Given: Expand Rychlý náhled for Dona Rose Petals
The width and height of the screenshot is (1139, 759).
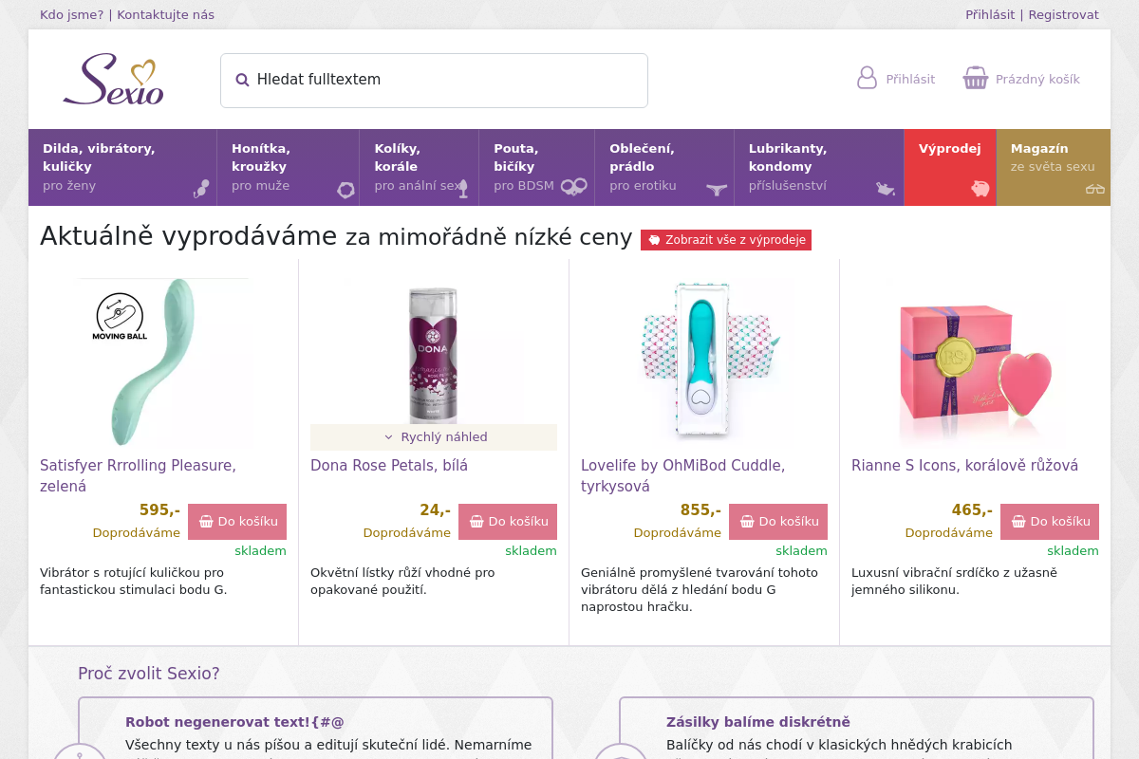Looking at the screenshot, I should click(x=434, y=437).
